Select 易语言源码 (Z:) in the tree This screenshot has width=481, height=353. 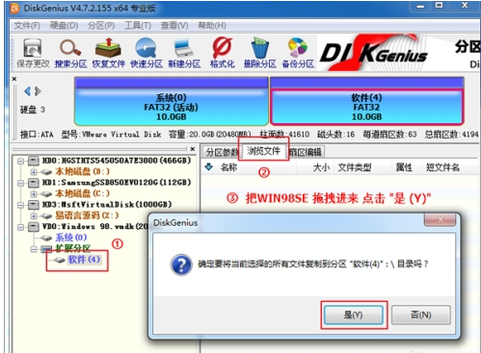[x=87, y=215]
